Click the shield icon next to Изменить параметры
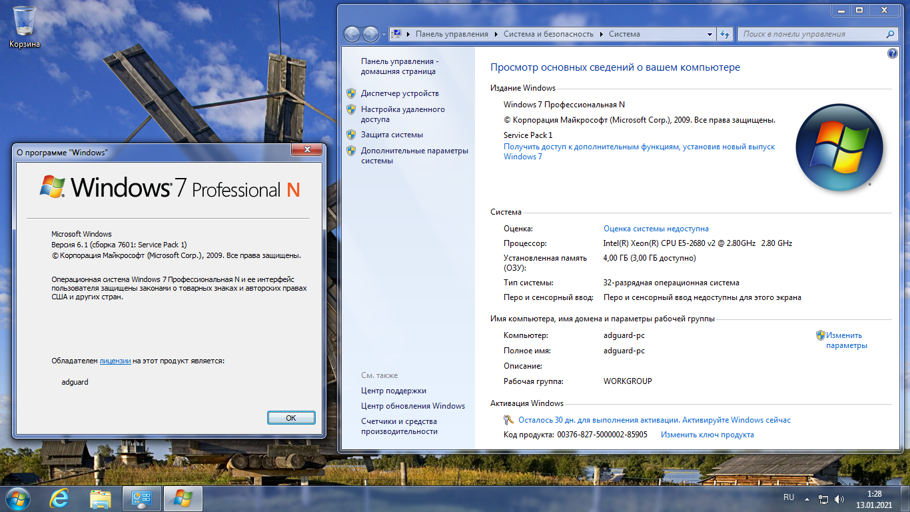910x512 pixels. [821, 335]
